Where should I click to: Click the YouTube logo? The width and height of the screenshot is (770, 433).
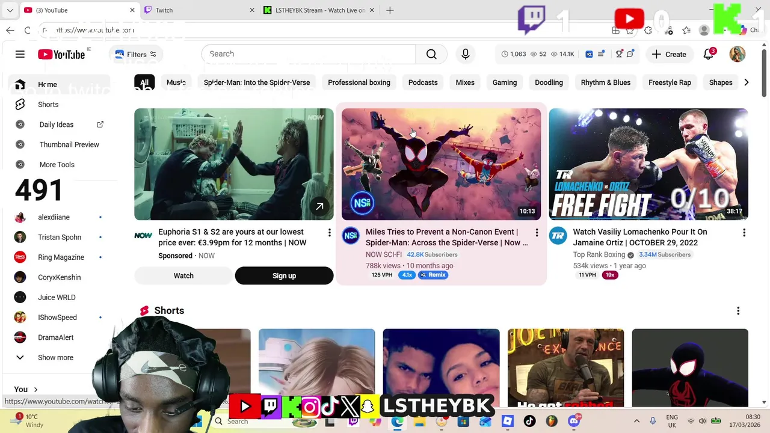(x=61, y=54)
